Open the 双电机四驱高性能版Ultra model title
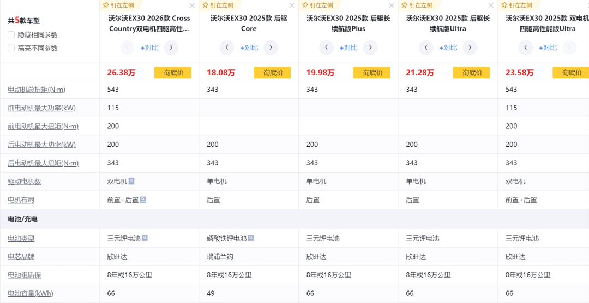The image size is (589, 303). click(547, 23)
